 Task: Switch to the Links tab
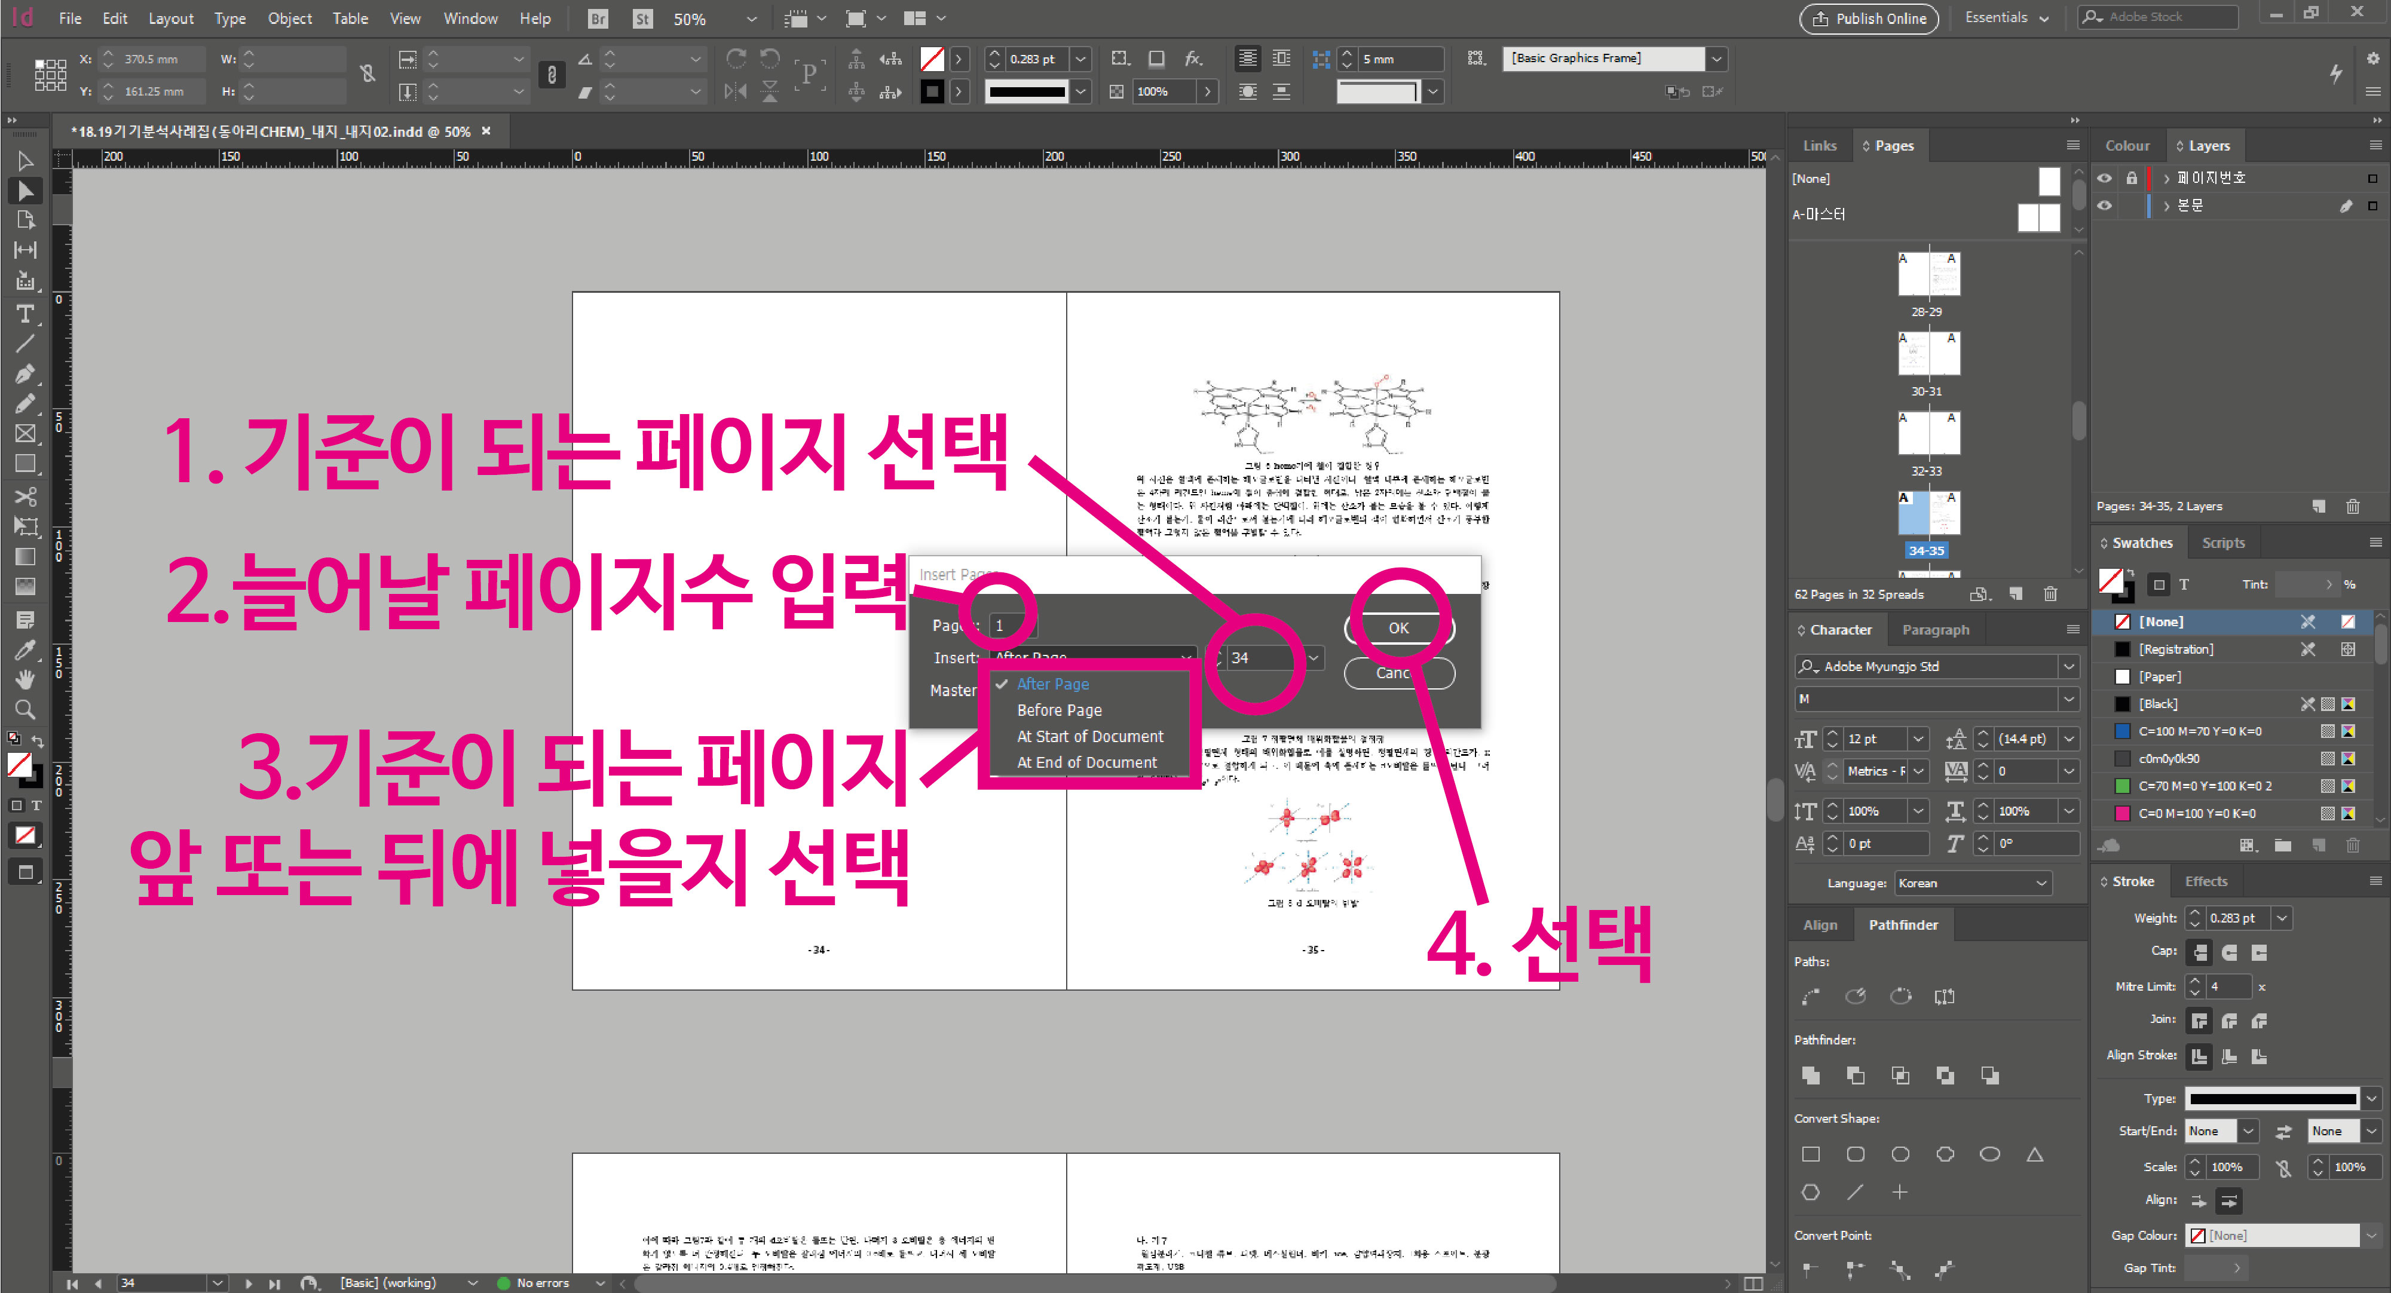pos(1819,146)
